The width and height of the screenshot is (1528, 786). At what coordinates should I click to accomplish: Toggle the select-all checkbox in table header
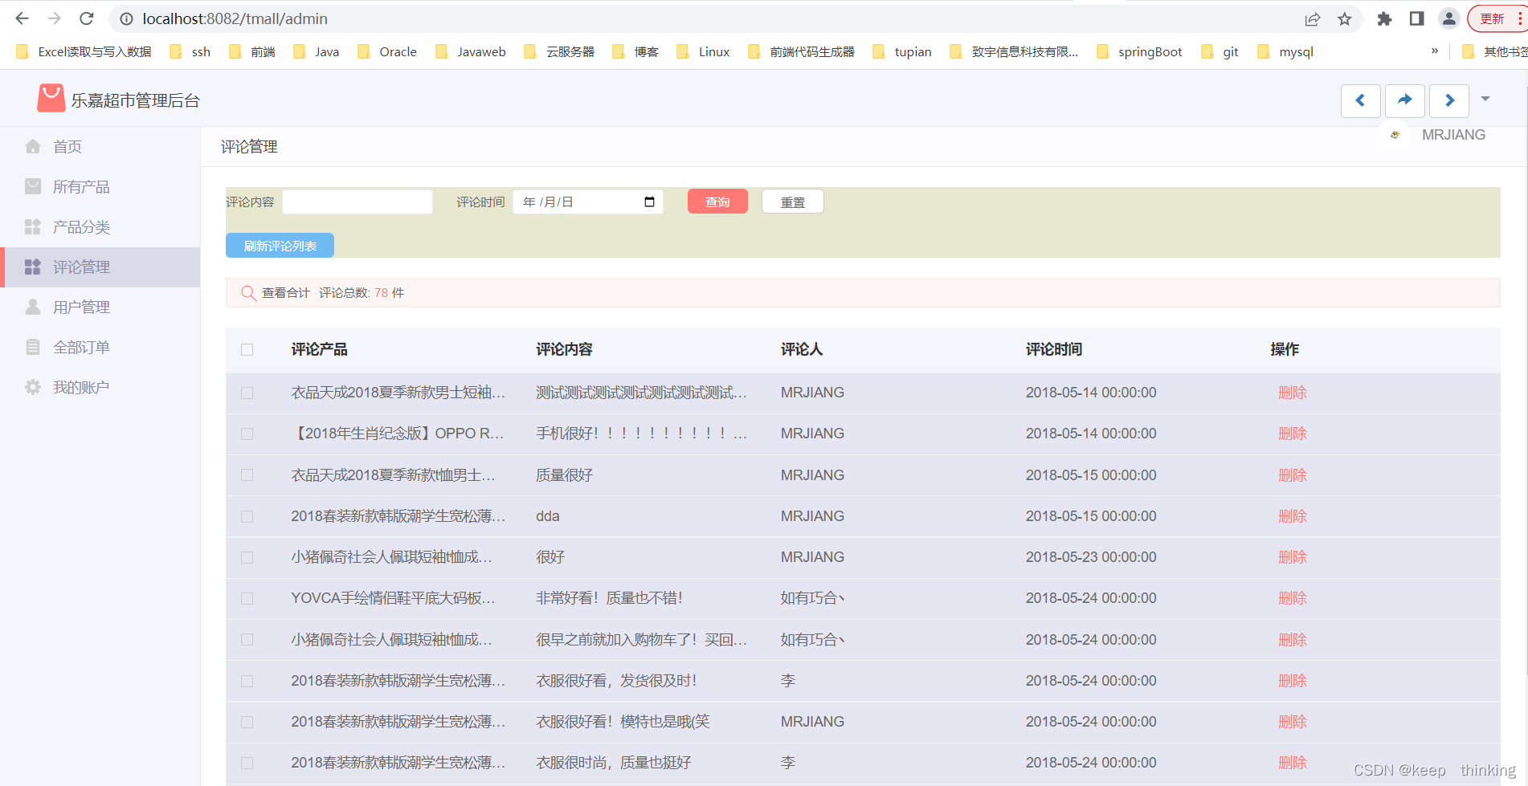(x=247, y=349)
